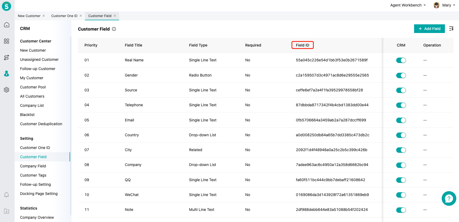Select the Customer Field tab
This screenshot has height=222, width=459.
[100, 16]
